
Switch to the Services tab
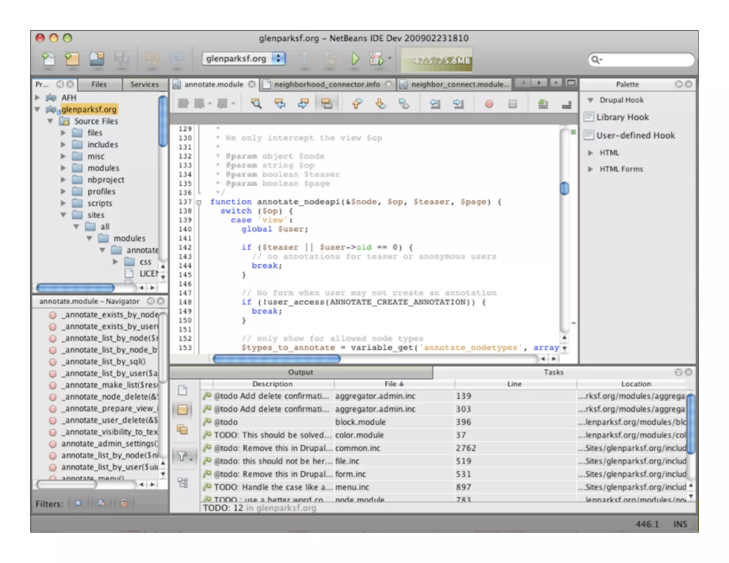point(144,84)
